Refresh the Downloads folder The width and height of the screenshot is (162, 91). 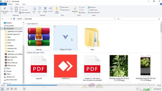tap(118, 19)
